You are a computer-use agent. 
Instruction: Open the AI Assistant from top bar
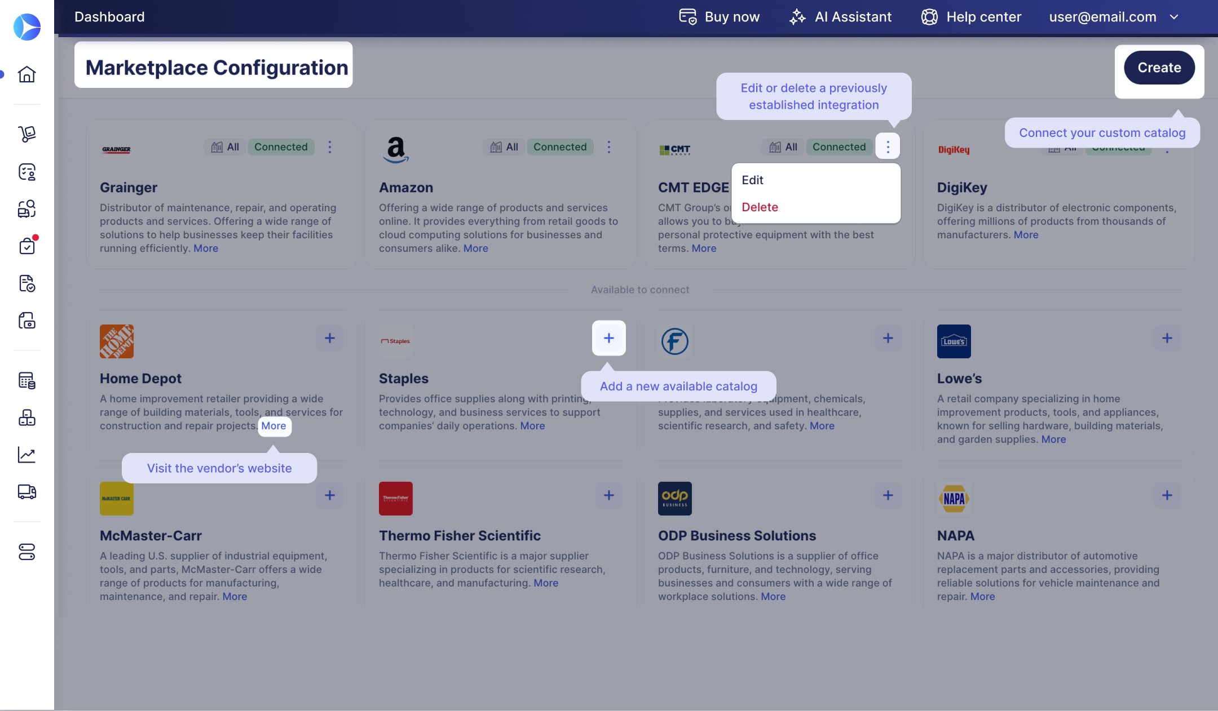[x=840, y=17]
